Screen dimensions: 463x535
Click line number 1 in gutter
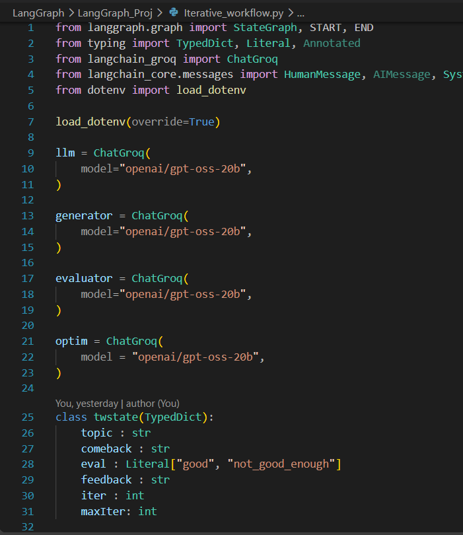pos(30,28)
